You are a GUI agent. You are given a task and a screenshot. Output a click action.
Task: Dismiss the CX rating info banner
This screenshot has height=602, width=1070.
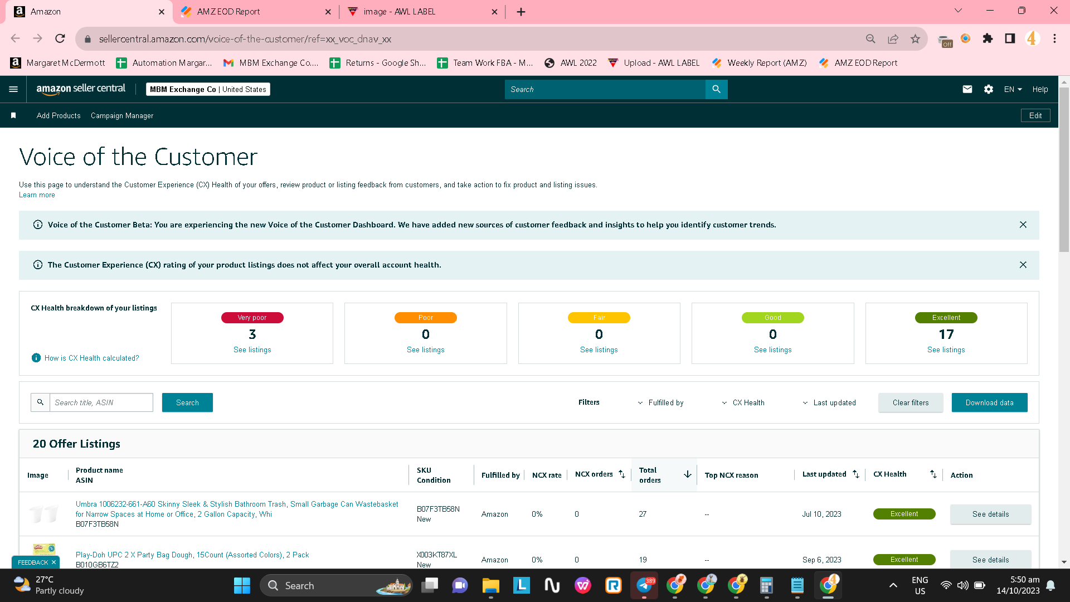[1023, 265]
